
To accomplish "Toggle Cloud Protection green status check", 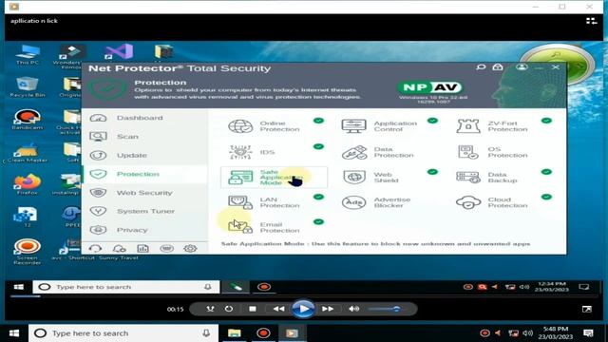I will [x=546, y=197].
